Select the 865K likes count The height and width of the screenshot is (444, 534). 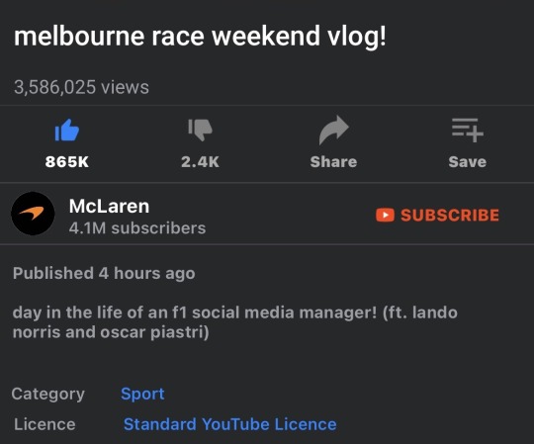click(x=67, y=162)
